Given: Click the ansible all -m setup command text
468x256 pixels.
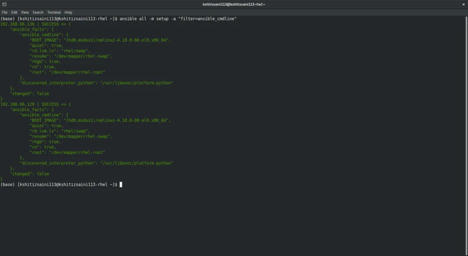Looking at the screenshot, I should click(x=178, y=18).
